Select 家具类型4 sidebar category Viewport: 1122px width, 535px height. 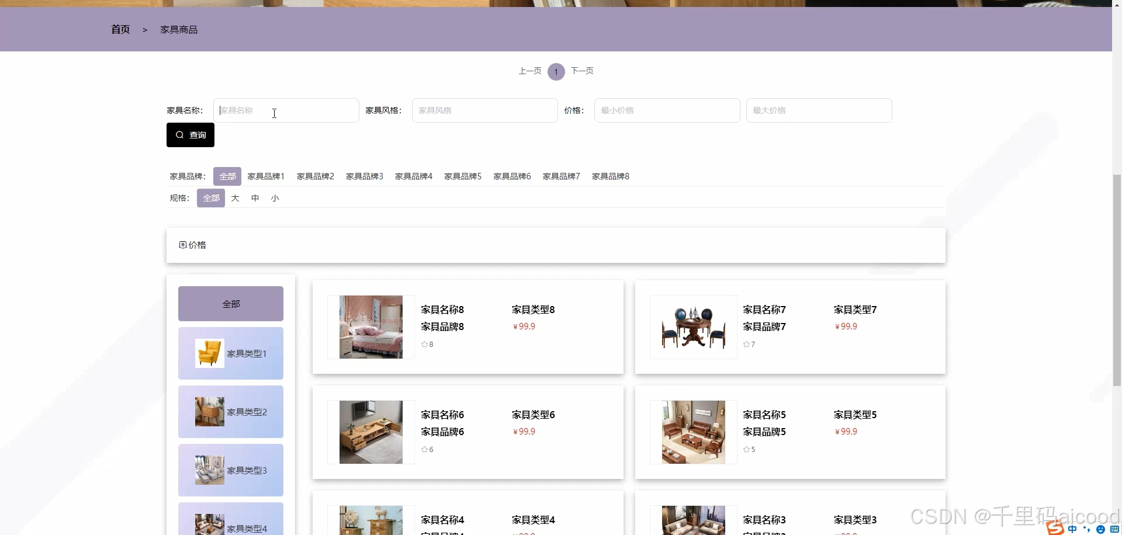coord(231,519)
